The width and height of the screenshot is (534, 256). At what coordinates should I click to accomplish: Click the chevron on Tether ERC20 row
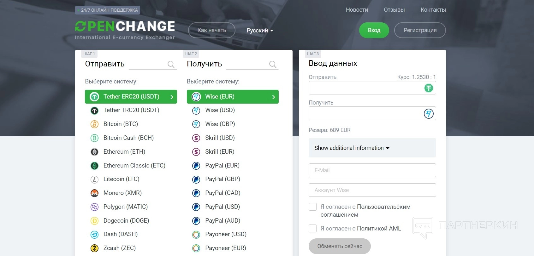172,97
